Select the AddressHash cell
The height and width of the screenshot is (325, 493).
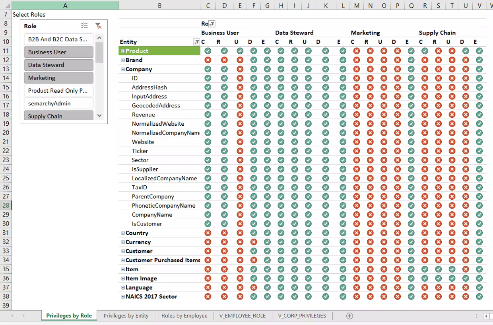159,88
